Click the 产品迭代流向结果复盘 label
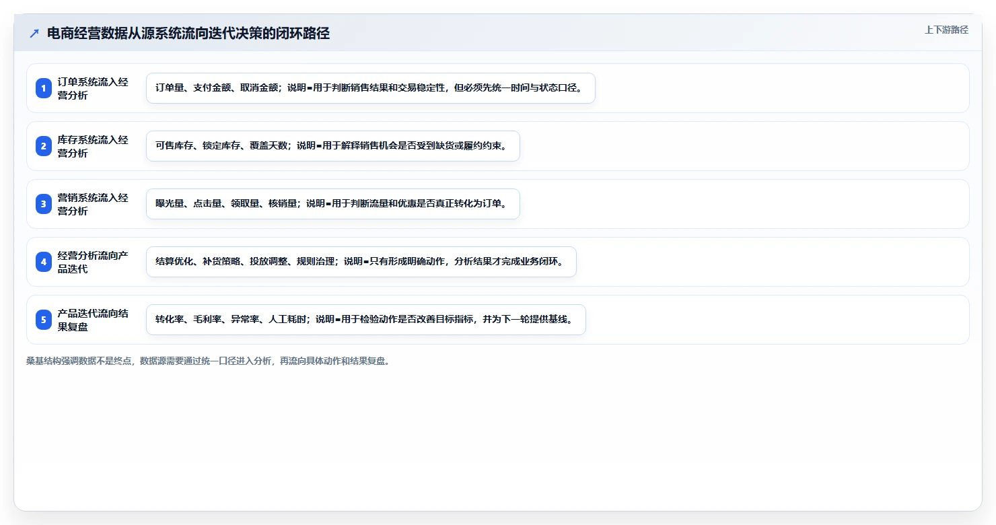Viewport: 996px width, 525px height. coord(93,320)
